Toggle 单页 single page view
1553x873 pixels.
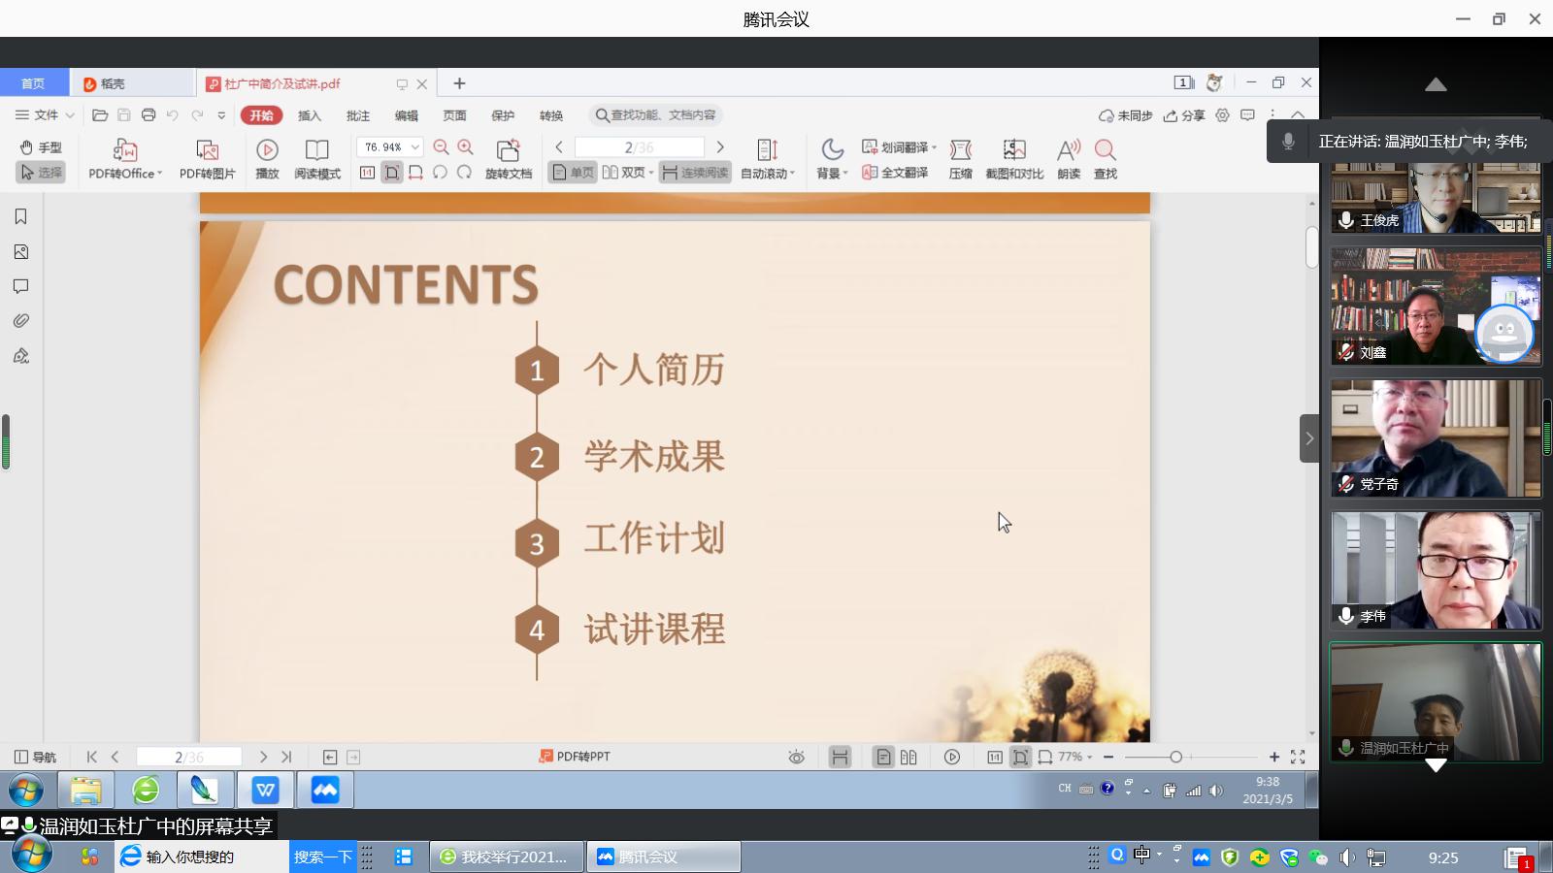tap(573, 173)
